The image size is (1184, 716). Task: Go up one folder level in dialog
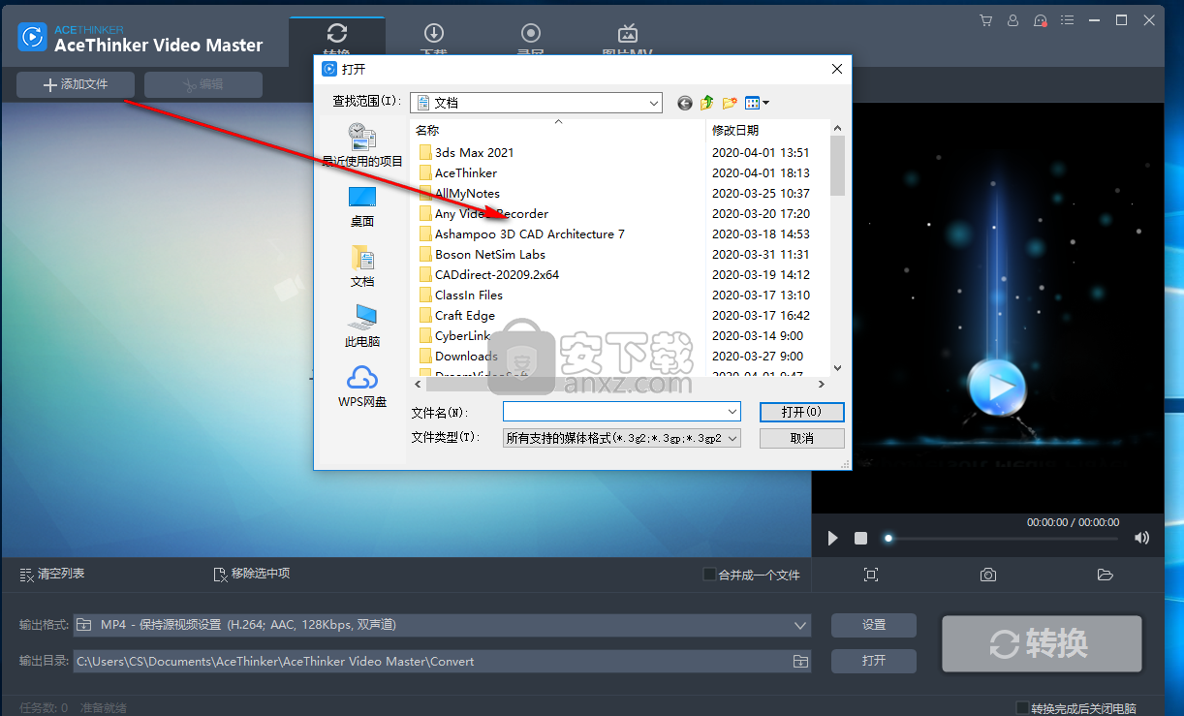point(707,102)
